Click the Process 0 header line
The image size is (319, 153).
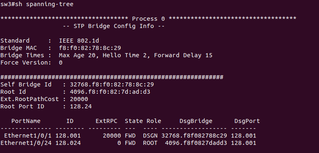(148, 19)
